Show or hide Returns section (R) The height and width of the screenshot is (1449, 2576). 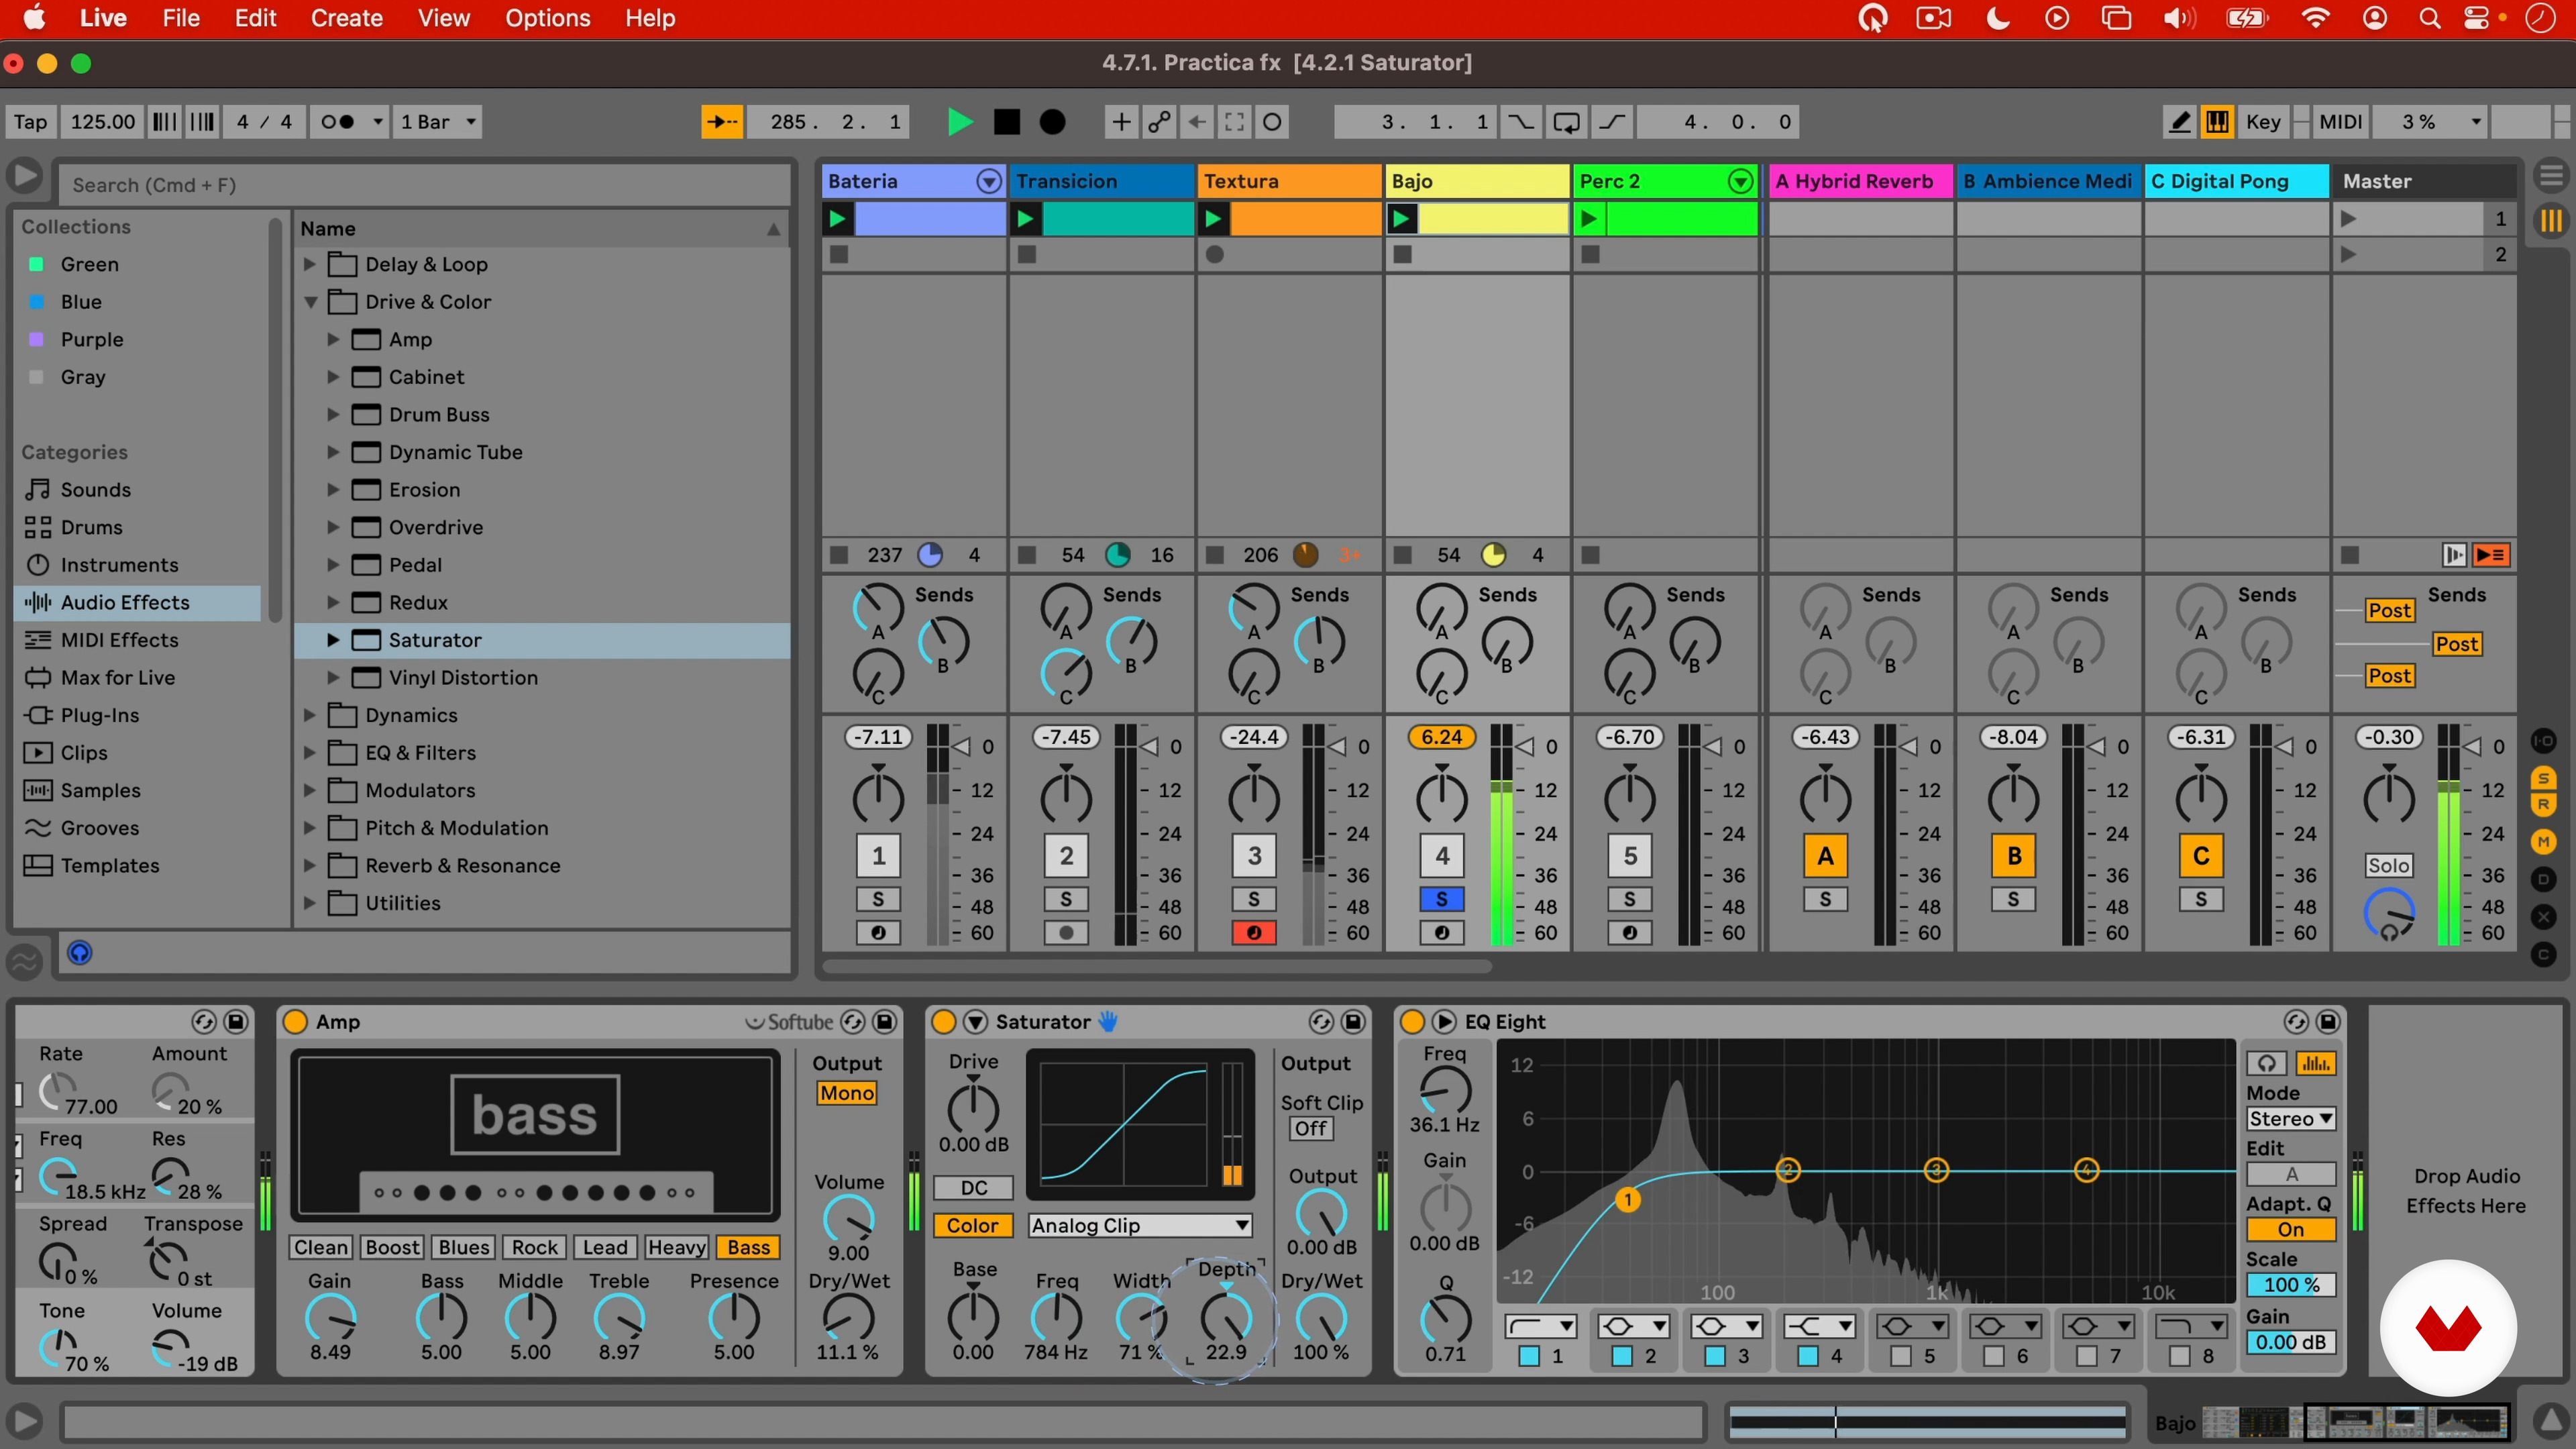2543,804
